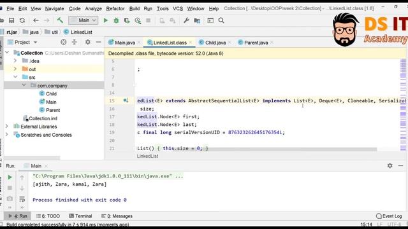Switch to the Parent.java tab
Screen dimensions: 408x229
pyautogui.click(x=256, y=43)
